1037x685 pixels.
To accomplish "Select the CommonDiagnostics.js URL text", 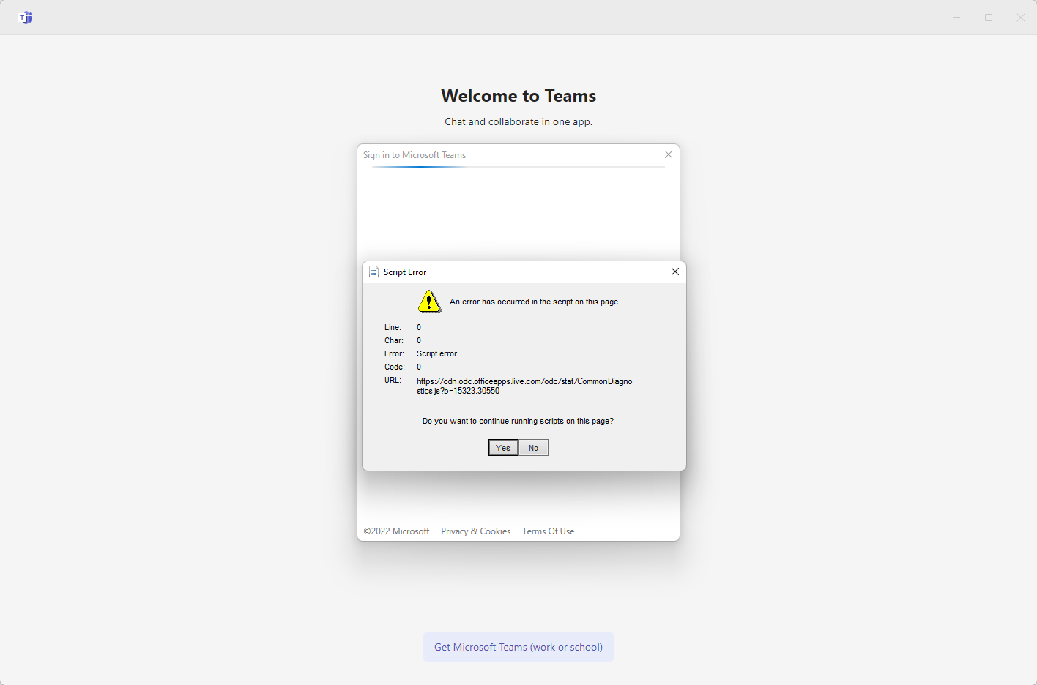I will click(x=524, y=386).
